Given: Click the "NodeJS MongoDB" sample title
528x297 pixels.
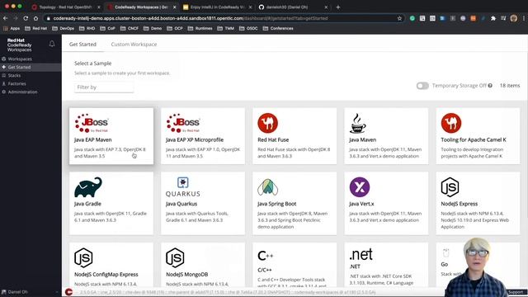Looking at the screenshot, I should pyautogui.click(x=187, y=275).
